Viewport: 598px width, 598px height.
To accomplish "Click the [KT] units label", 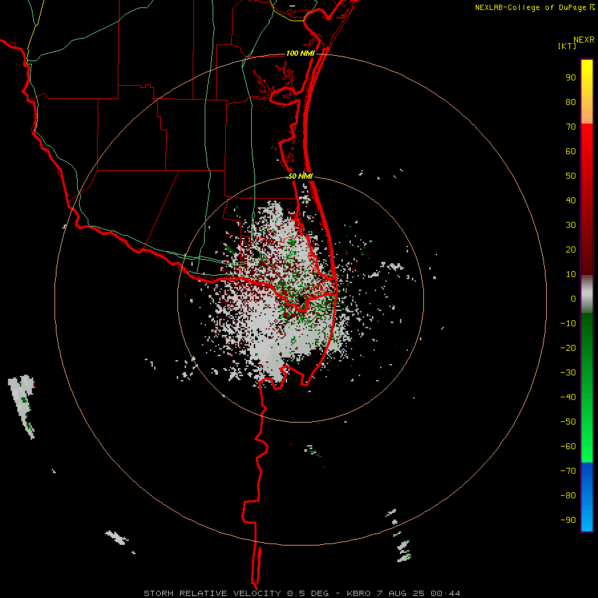I will 567,46.
